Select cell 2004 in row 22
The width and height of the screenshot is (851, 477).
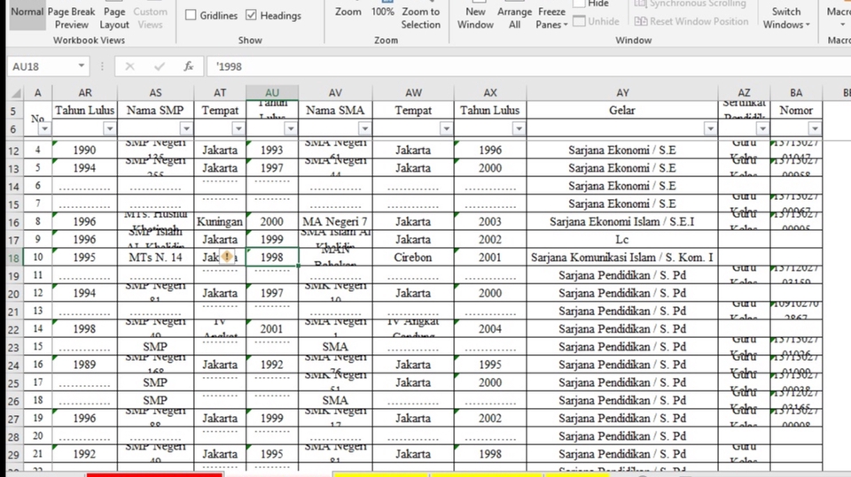(490, 329)
